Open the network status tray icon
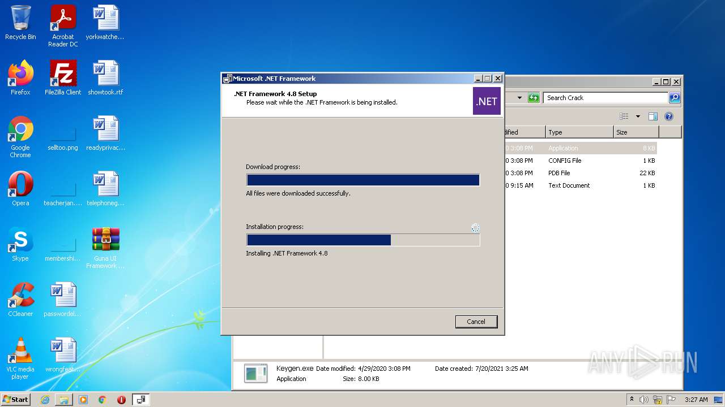 658,400
